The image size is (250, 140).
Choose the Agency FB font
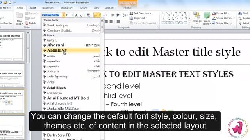point(71,40)
